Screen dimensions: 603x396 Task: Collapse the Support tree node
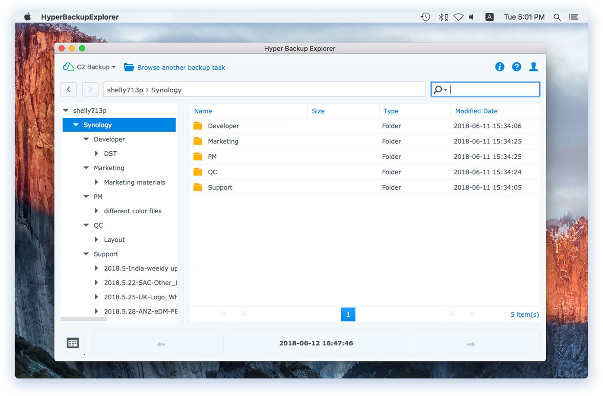tap(86, 254)
